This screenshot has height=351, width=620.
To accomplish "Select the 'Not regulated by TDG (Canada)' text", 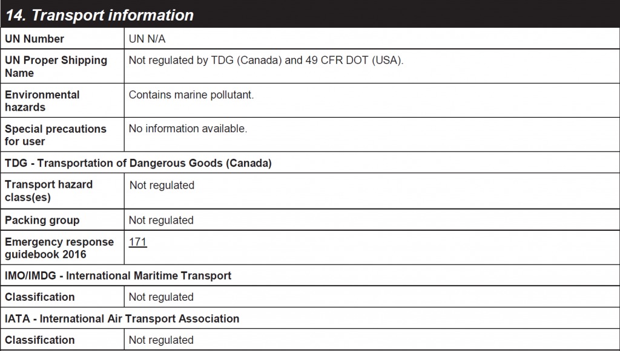I will pyautogui.click(x=205, y=60).
